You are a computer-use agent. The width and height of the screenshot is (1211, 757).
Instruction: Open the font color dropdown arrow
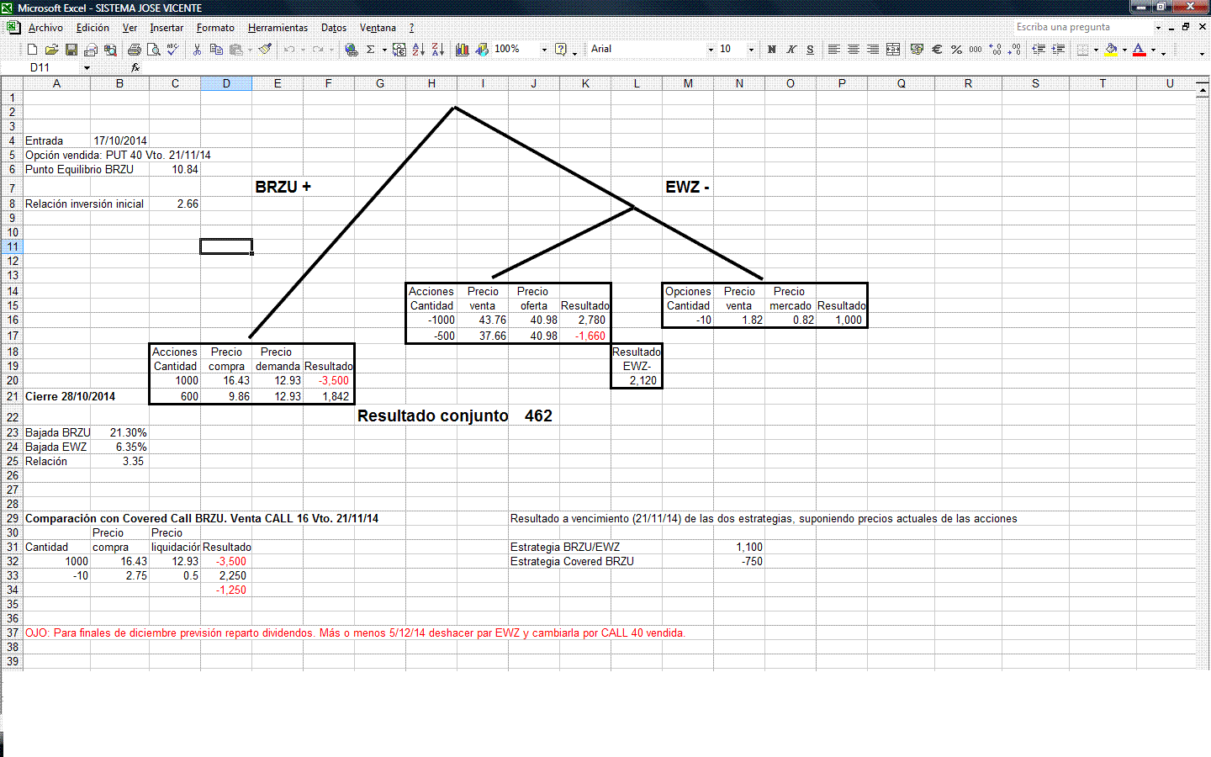[1153, 50]
